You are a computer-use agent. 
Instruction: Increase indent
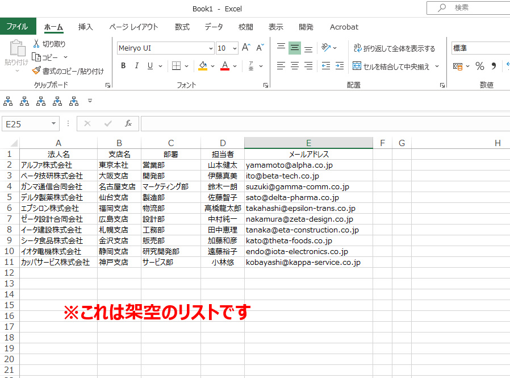pyautogui.click(x=340, y=66)
